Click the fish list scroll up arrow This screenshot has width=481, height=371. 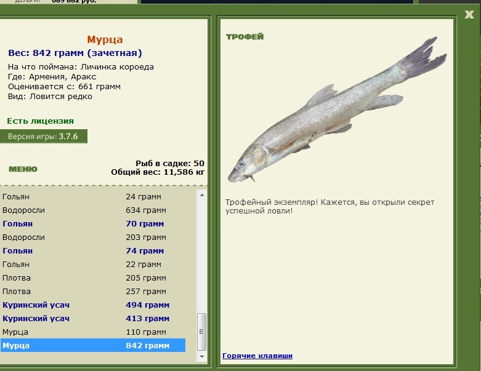point(202,195)
